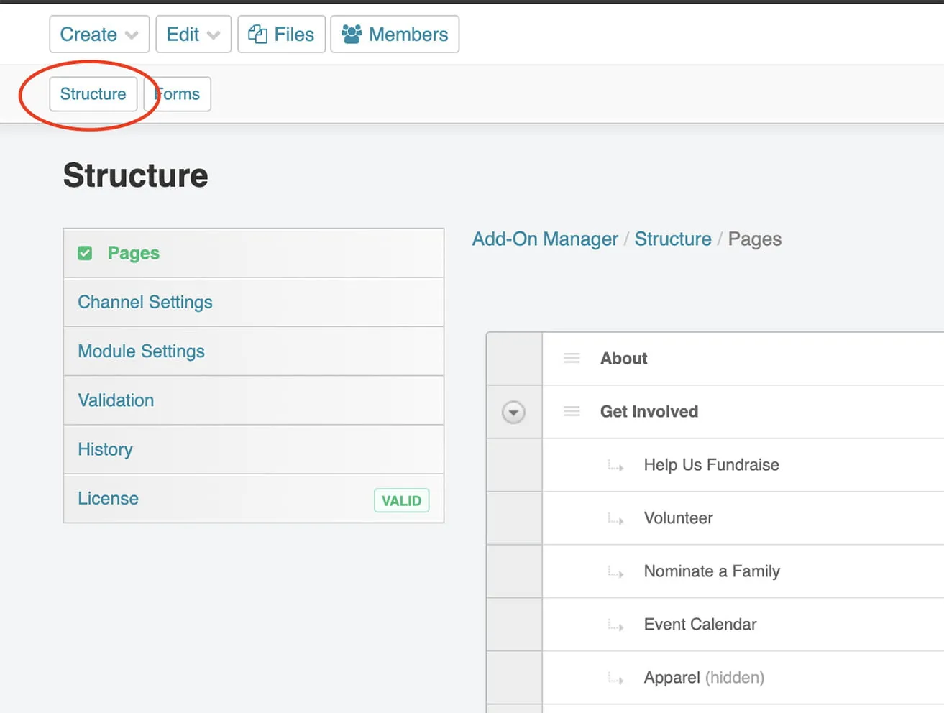This screenshot has width=944, height=713.
Task: Open the Members button
Action: click(x=395, y=34)
